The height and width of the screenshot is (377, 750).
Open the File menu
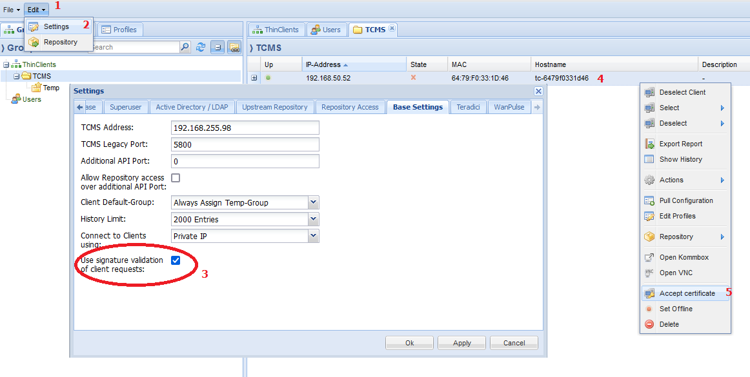tap(12, 10)
